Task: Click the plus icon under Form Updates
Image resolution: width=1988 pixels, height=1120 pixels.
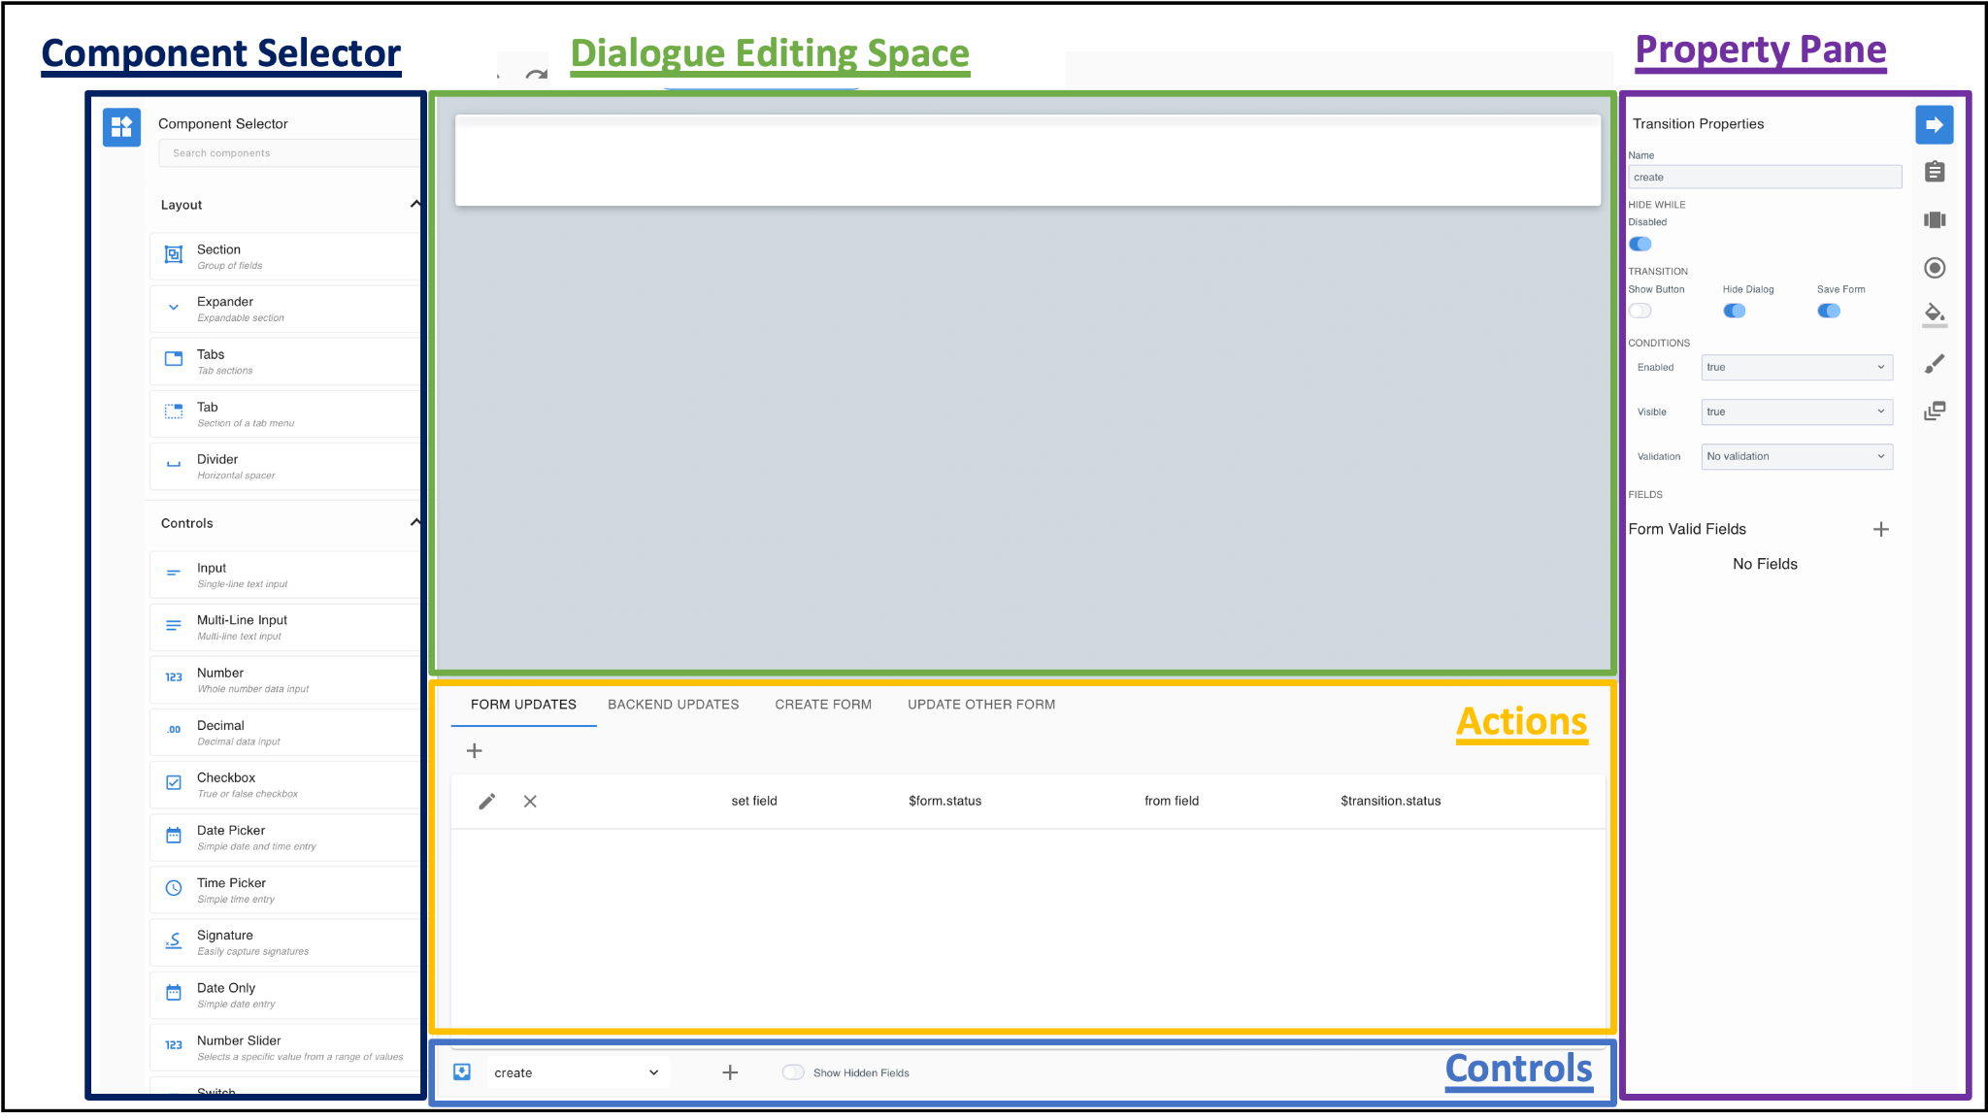Action: [474, 750]
